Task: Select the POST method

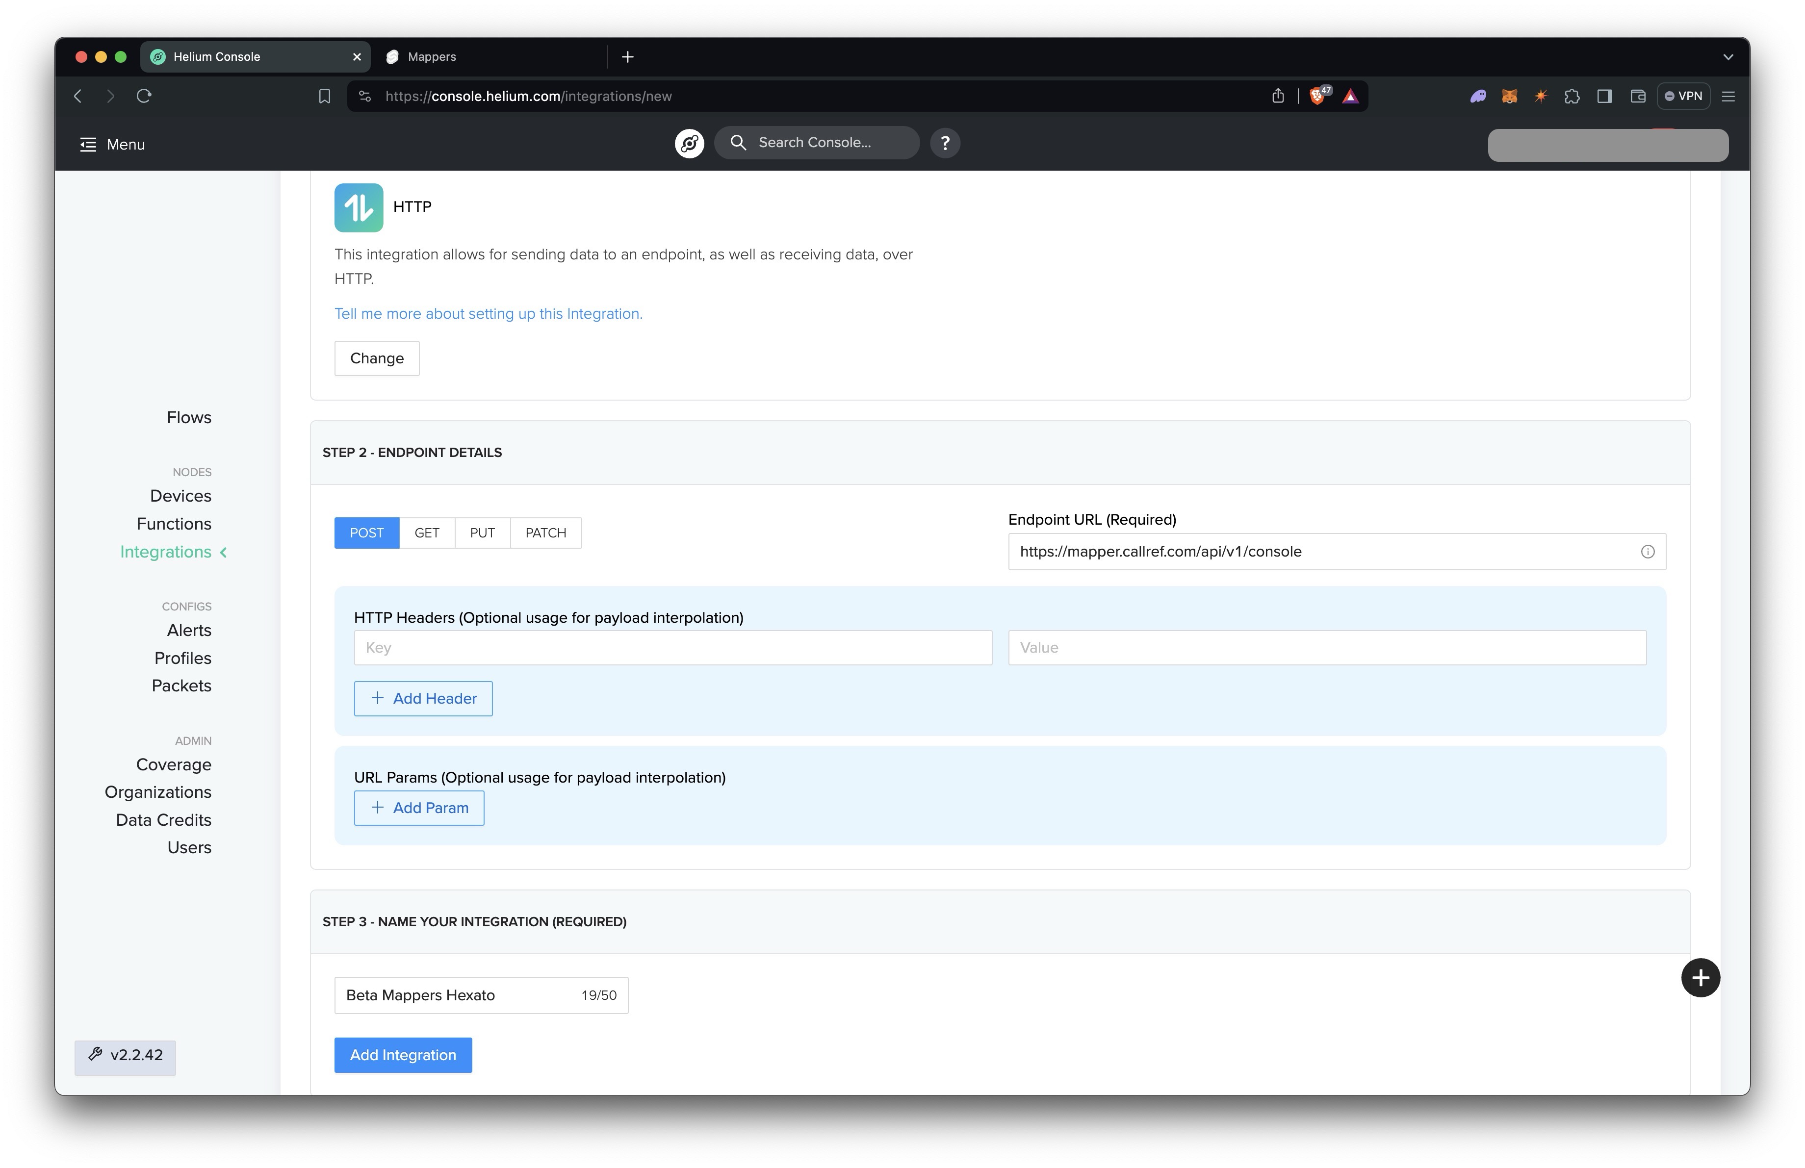Action: tap(367, 533)
